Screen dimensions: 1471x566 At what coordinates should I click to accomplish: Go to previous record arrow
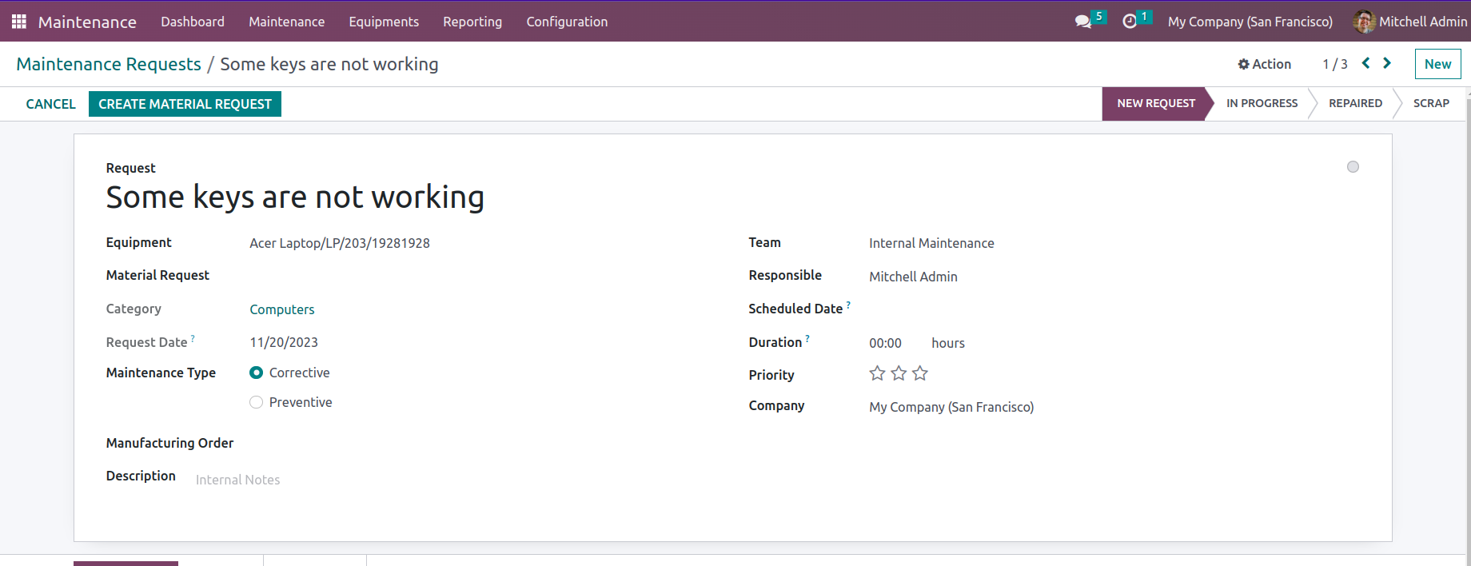pyautogui.click(x=1366, y=63)
